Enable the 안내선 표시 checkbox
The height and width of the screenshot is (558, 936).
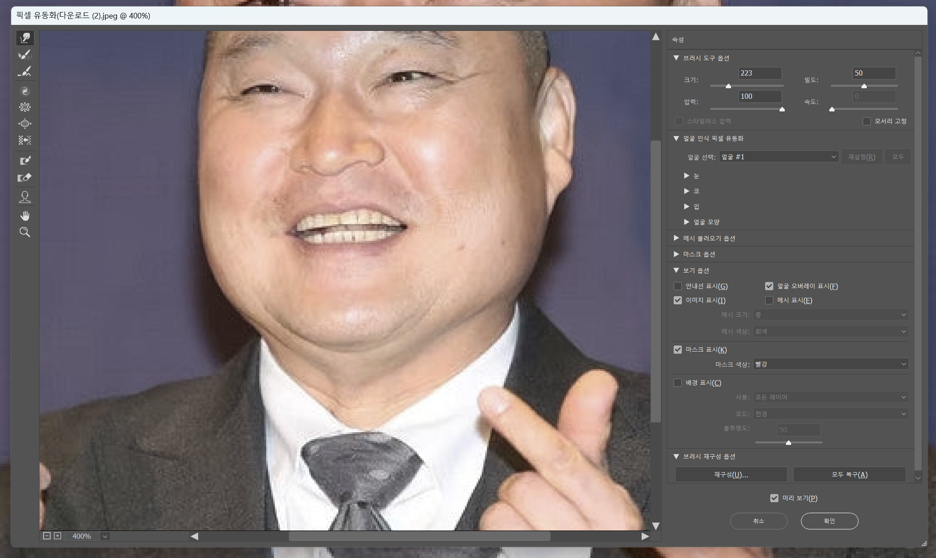(x=678, y=286)
